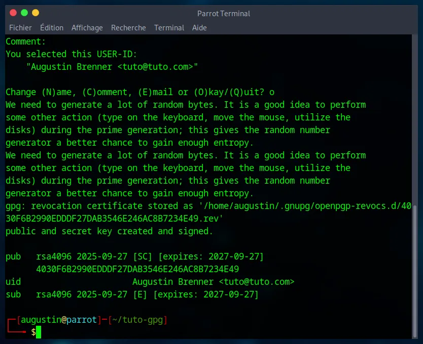The image size is (423, 344).
Task: Click the Parrot Terminal window title
Action: click(x=224, y=14)
